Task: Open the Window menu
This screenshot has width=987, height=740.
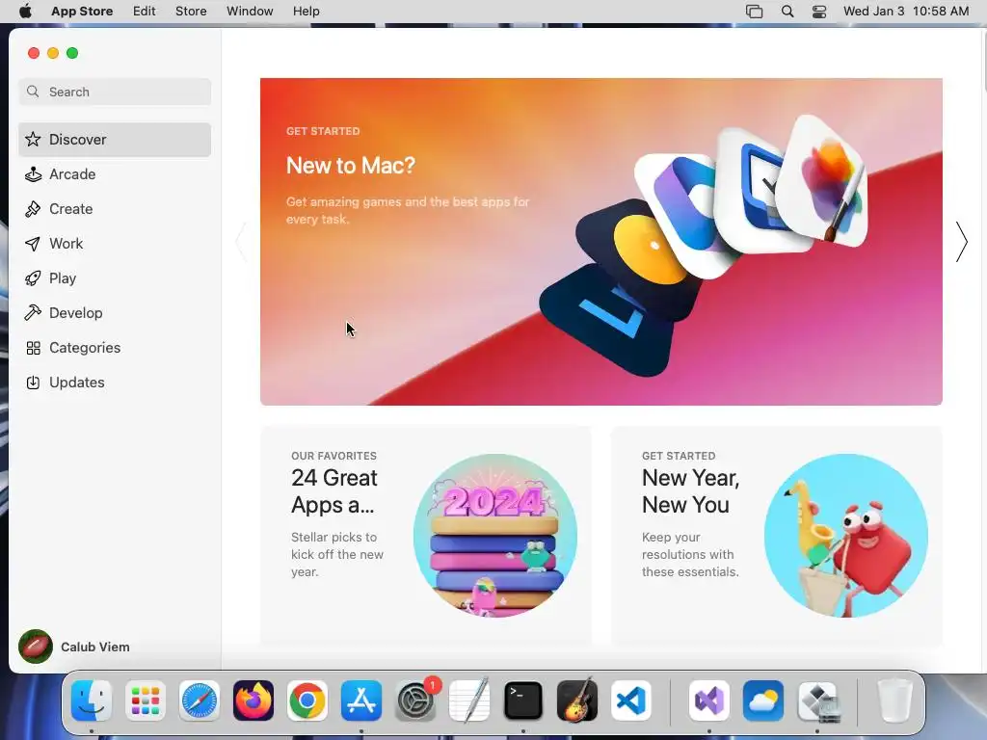Action: click(250, 12)
